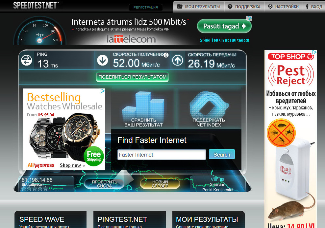Click ПОДЕЛИТЬСЯ РЕЗУЛЬТАТОМ button

click(133, 77)
